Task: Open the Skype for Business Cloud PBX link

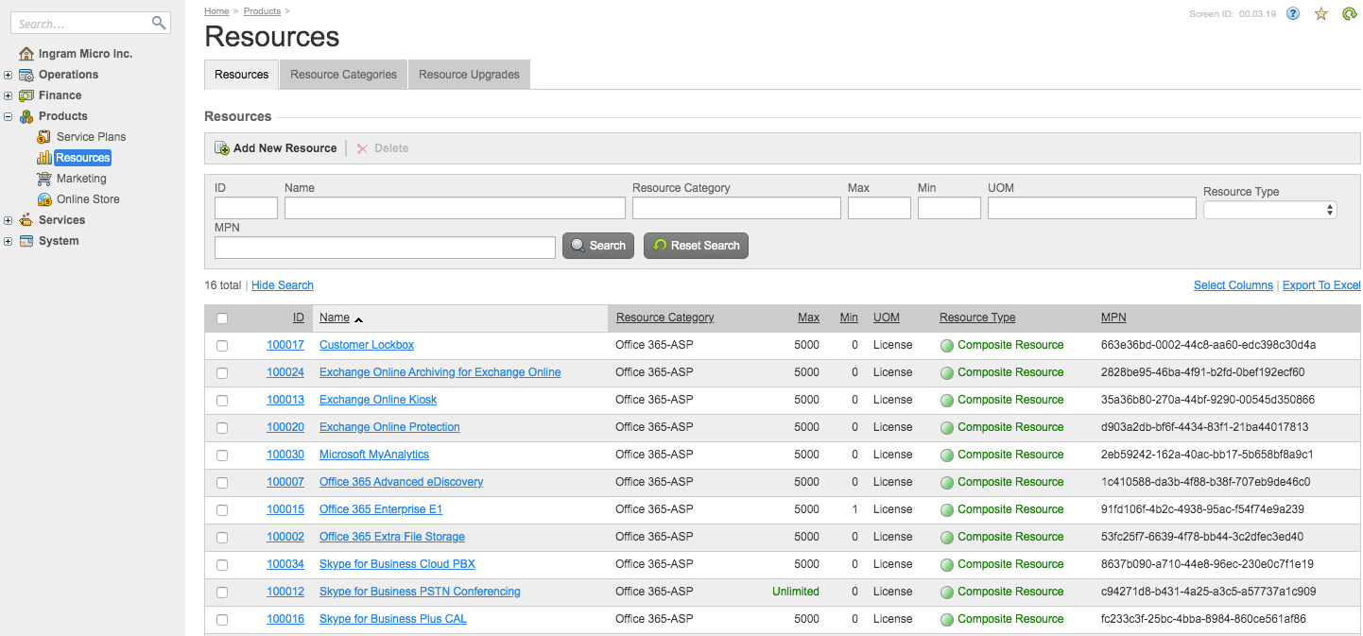Action: (397, 564)
